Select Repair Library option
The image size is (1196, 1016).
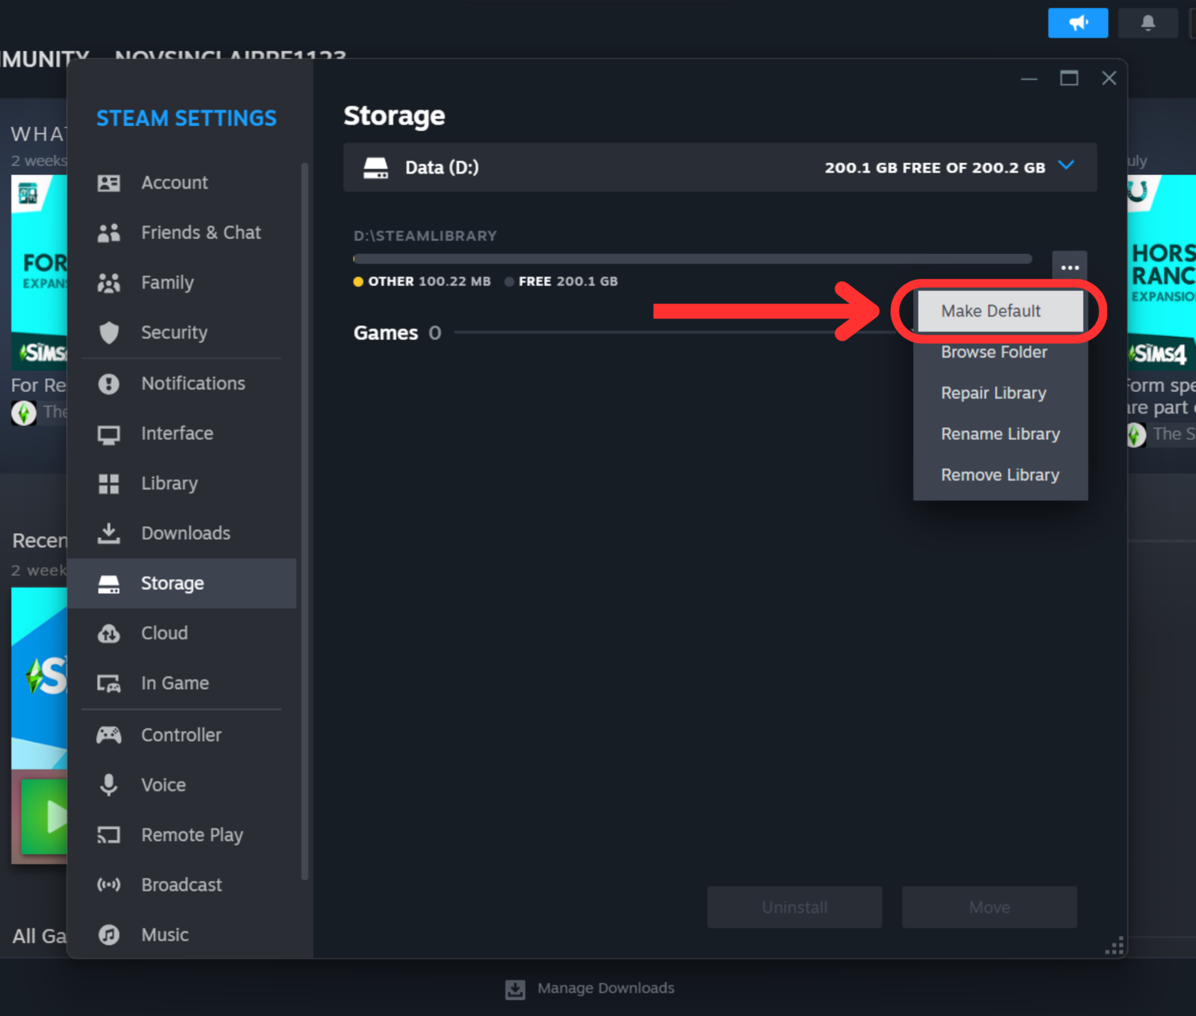pos(993,393)
